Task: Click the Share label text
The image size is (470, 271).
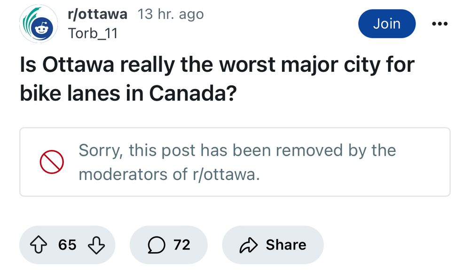Action: pos(286,245)
